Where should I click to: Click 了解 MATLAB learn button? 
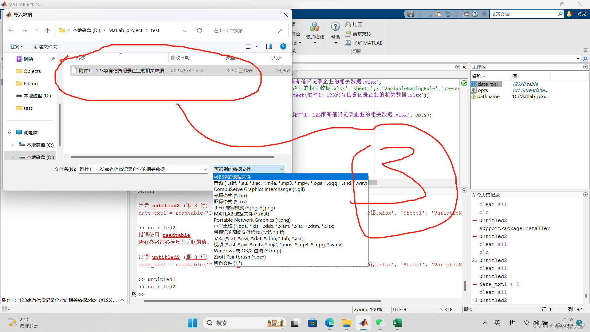pyautogui.click(x=364, y=43)
